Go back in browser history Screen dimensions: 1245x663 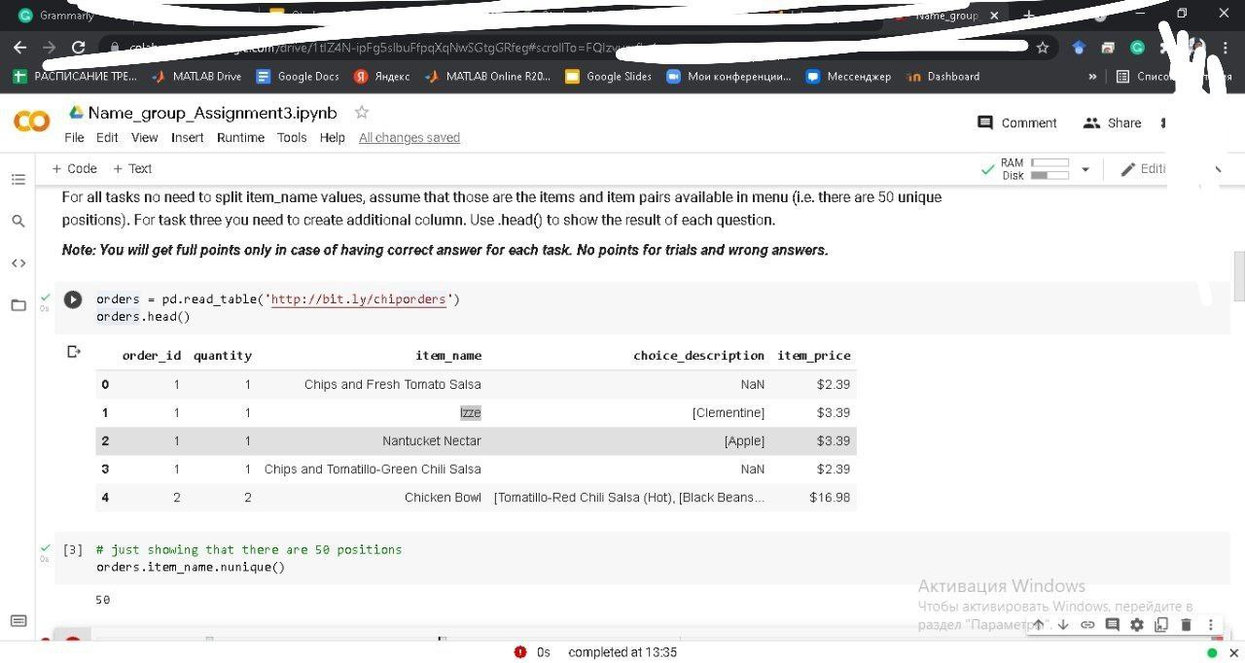click(x=19, y=47)
